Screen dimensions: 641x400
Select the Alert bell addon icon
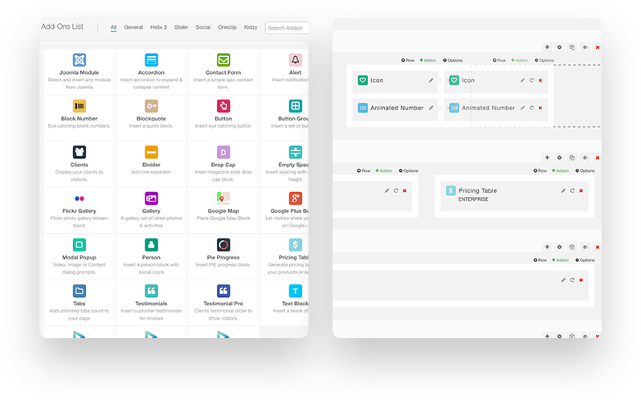(x=295, y=59)
